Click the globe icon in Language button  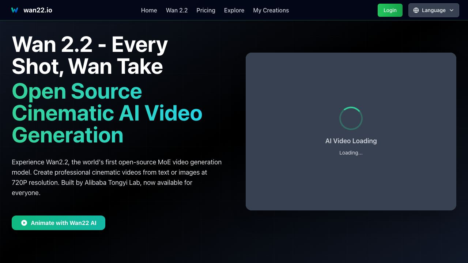[416, 10]
